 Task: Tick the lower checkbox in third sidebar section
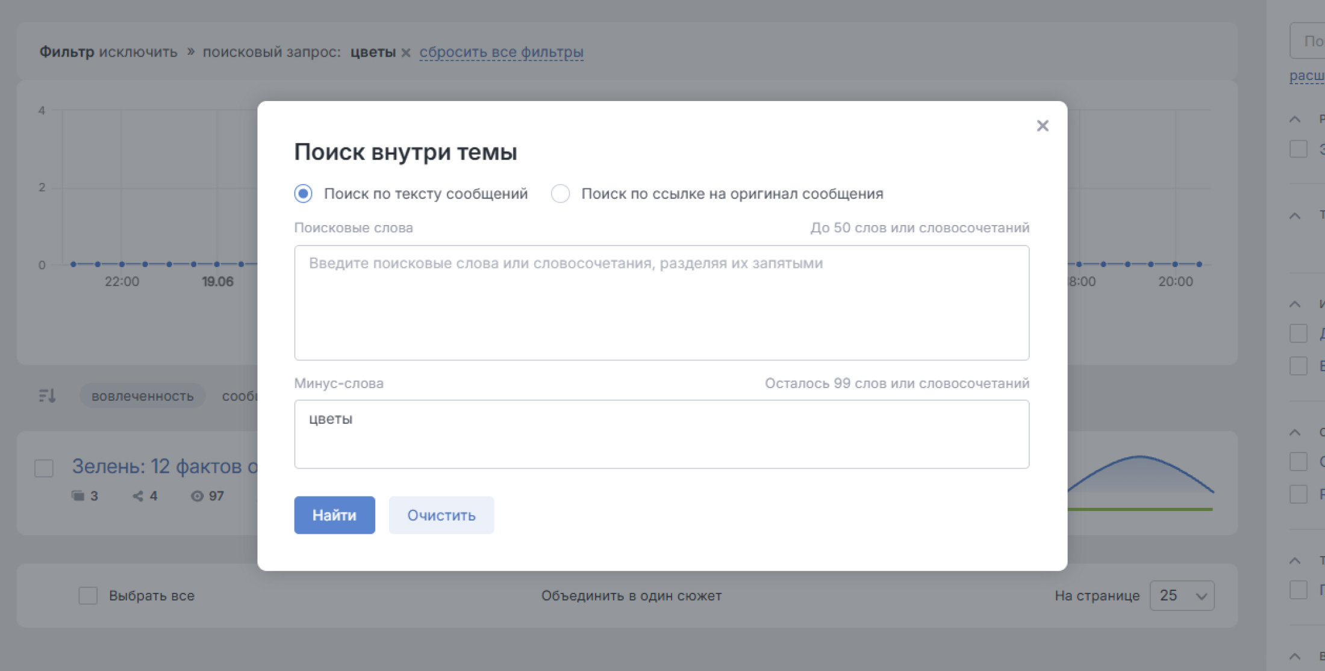1298,365
